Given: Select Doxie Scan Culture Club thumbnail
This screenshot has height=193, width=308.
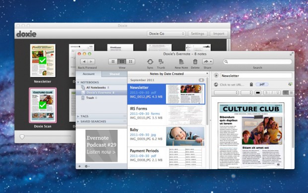Looking at the screenshot, I should [x=43, y=105].
